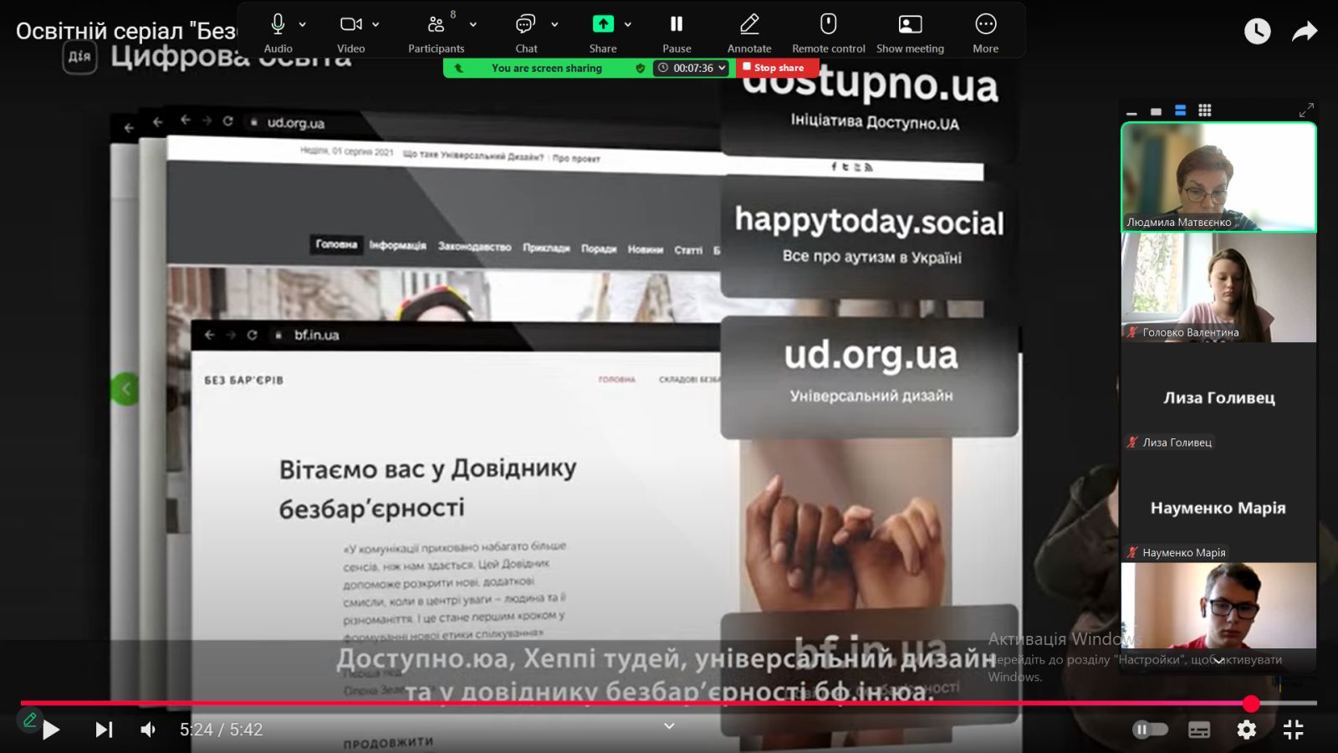Click 'You are screen sharing' status label
The width and height of the screenshot is (1338, 753).
[547, 69]
